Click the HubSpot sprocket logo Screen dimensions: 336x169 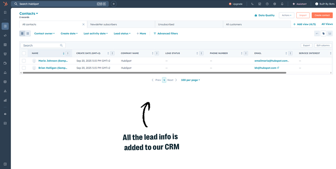pos(5,4)
